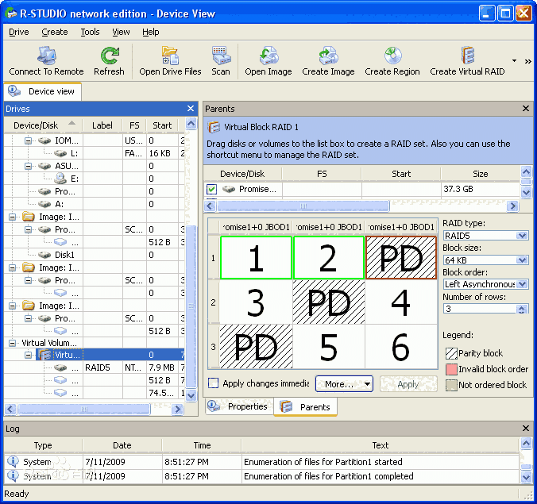Screen dimensions: 537x504
Task: Open the Tools menu
Action: click(x=90, y=32)
